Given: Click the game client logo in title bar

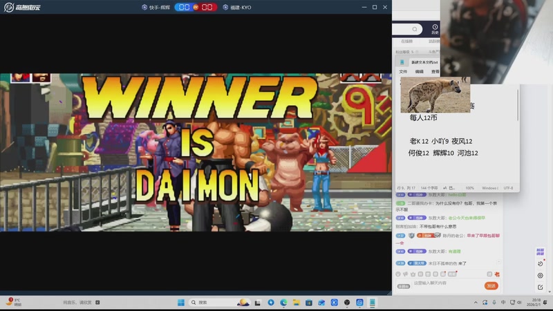Looking at the screenshot, I should coord(22,7).
